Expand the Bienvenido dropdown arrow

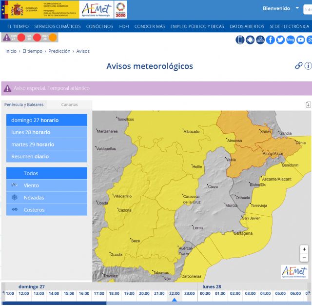coord(297,8)
